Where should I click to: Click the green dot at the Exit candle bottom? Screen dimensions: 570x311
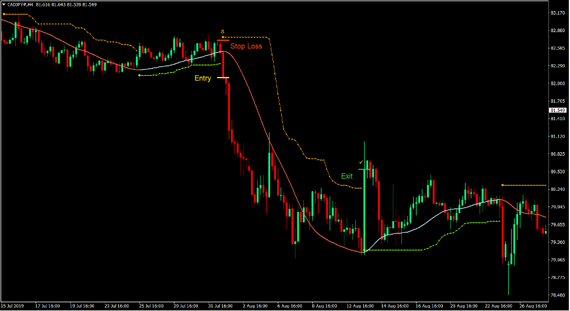[x=364, y=250]
